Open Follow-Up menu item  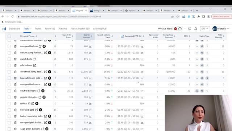50,29
